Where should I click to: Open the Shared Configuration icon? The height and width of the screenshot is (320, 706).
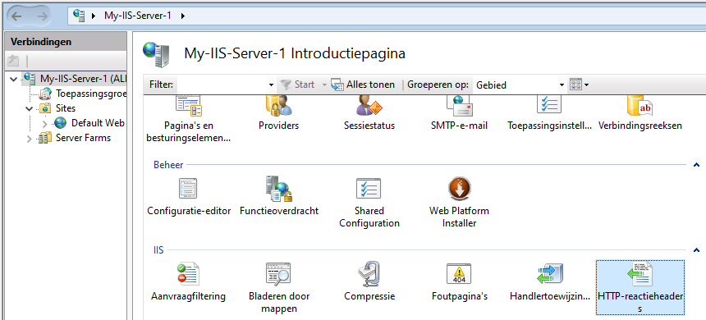[x=369, y=188]
